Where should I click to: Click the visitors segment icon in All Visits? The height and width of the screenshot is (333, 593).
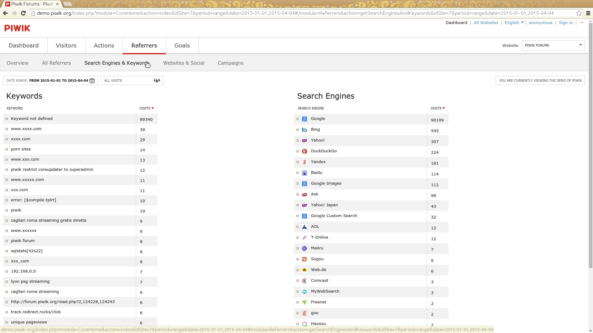[x=157, y=80]
